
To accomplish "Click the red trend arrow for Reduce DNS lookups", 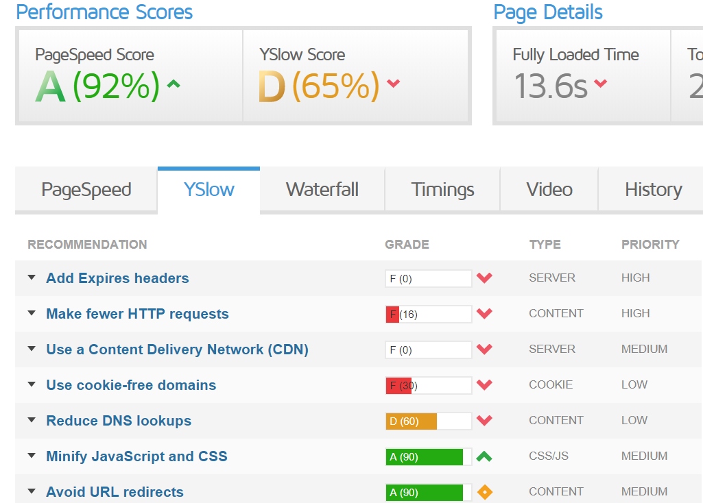I will [x=484, y=421].
